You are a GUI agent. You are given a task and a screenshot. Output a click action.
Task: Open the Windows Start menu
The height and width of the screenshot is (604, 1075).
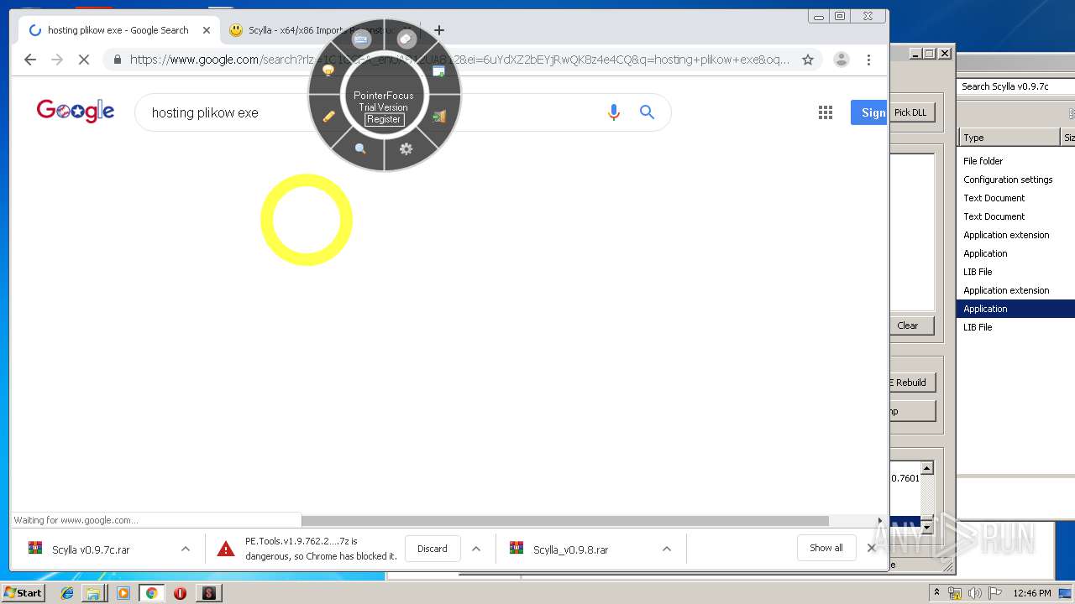click(24, 592)
